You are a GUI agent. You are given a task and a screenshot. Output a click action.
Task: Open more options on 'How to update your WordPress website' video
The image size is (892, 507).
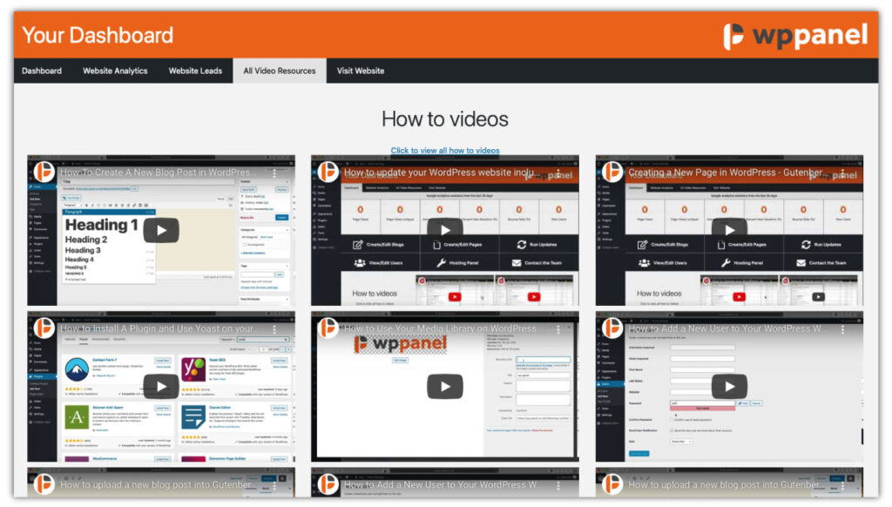[x=558, y=172]
